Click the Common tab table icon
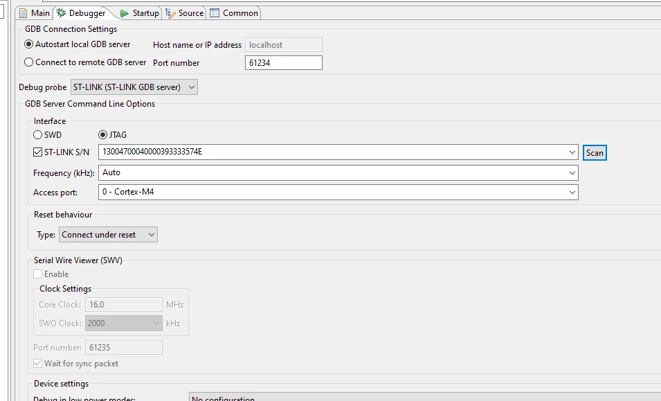 pyautogui.click(x=215, y=13)
